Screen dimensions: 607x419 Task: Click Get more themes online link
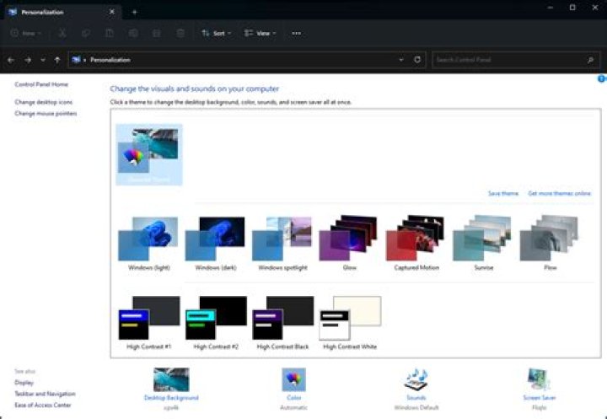(560, 193)
